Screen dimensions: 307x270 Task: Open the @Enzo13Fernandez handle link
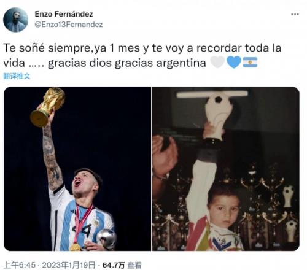(x=69, y=25)
